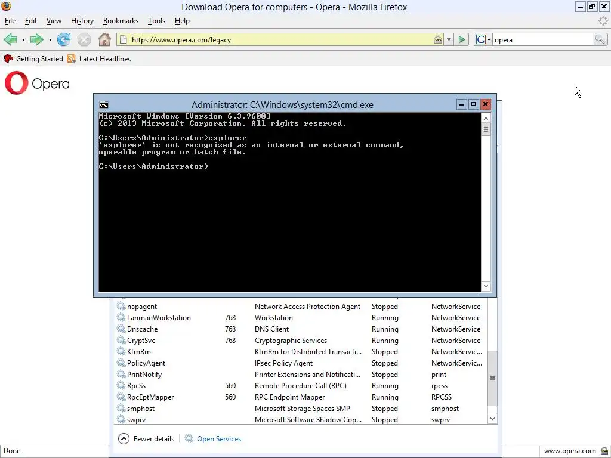The image size is (611, 458).
Task: Click the Remote Procedure Call (RPC) description
Action: pos(301,386)
